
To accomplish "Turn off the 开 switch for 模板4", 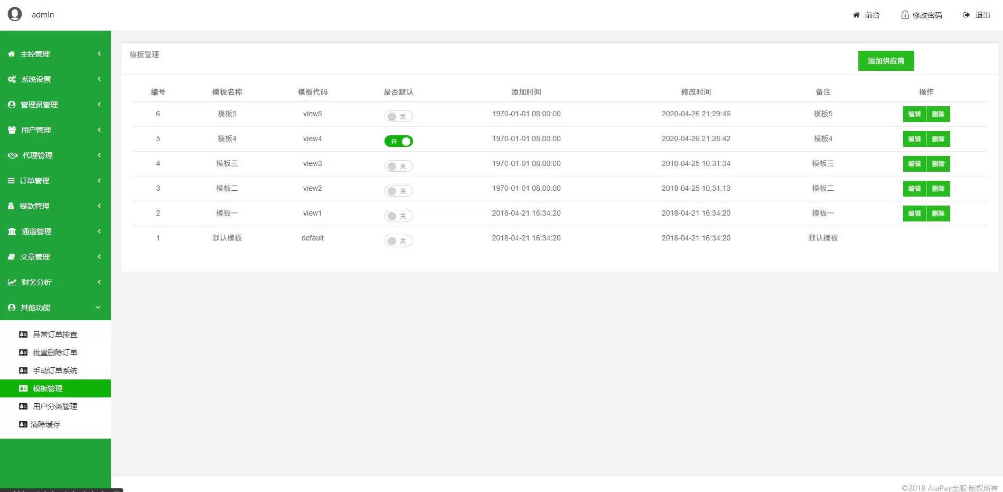I will point(399,141).
